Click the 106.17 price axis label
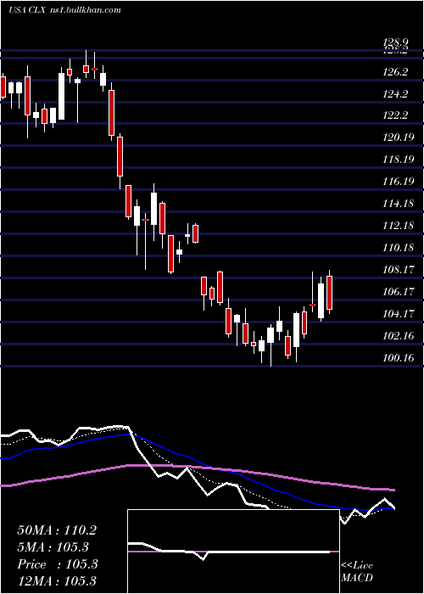 click(397, 292)
